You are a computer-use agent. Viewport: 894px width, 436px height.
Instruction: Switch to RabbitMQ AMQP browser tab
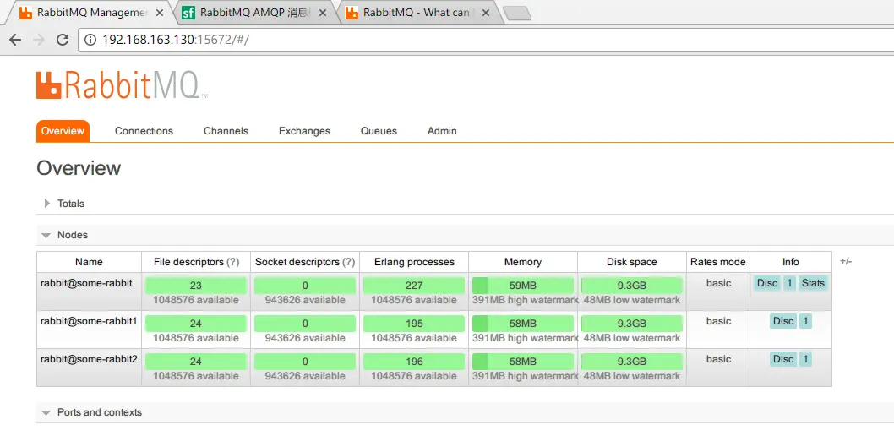coord(255,13)
